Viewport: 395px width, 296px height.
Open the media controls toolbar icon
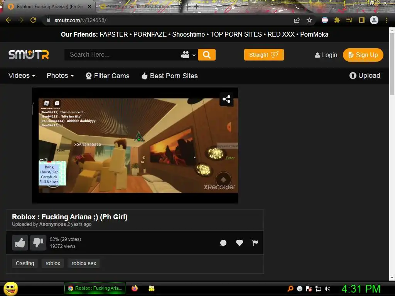[x=349, y=20]
